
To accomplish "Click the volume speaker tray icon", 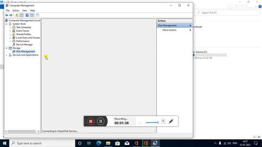I will (229, 143).
